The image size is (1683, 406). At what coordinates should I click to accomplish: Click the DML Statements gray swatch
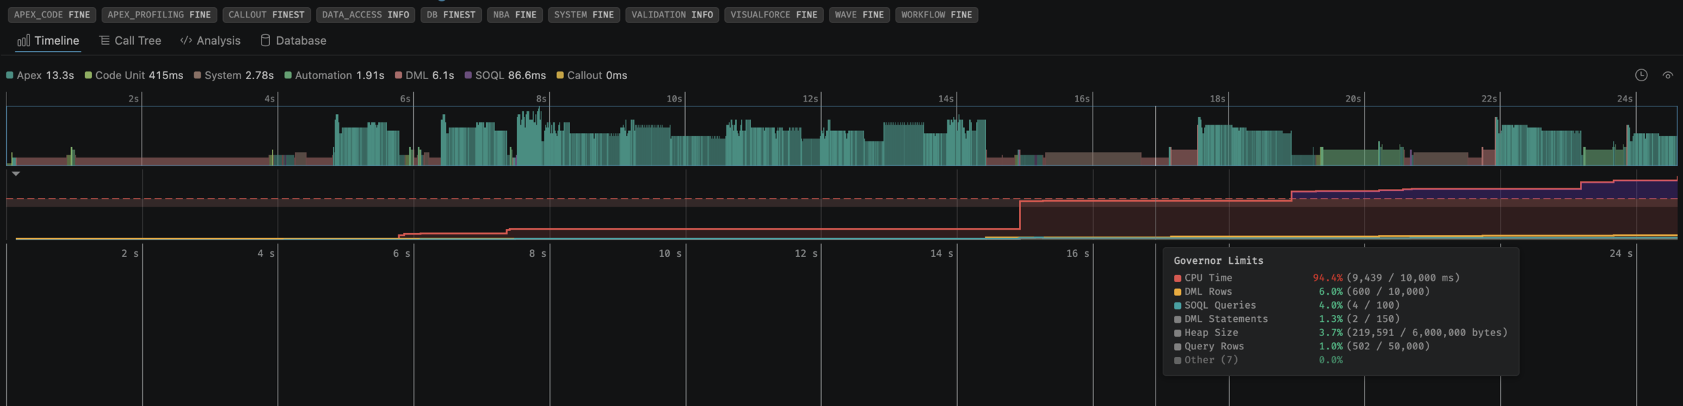pyautogui.click(x=1177, y=319)
